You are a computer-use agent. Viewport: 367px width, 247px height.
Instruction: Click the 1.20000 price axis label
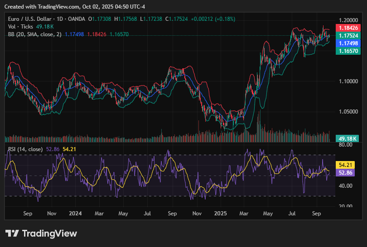click(x=349, y=20)
